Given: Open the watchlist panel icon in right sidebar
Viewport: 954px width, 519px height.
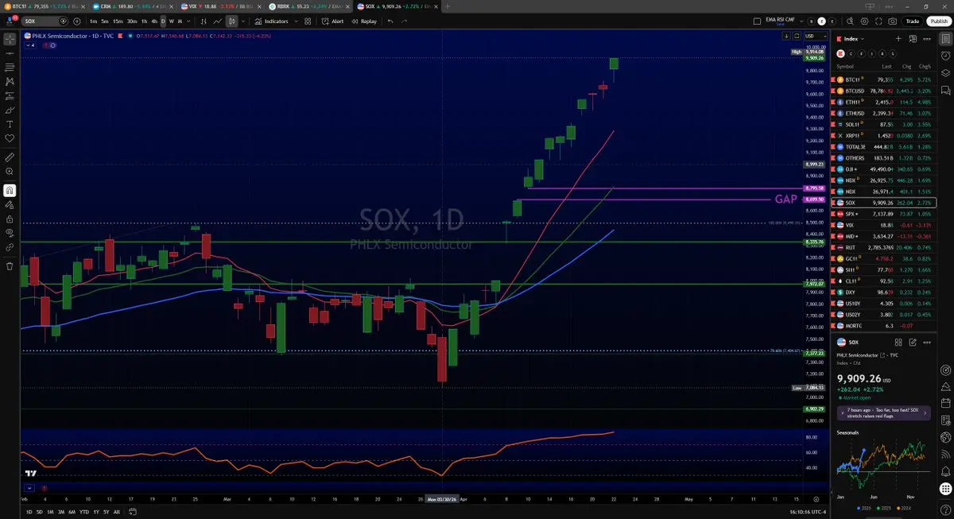Looking at the screenshot, I should [x=946, y=38].
